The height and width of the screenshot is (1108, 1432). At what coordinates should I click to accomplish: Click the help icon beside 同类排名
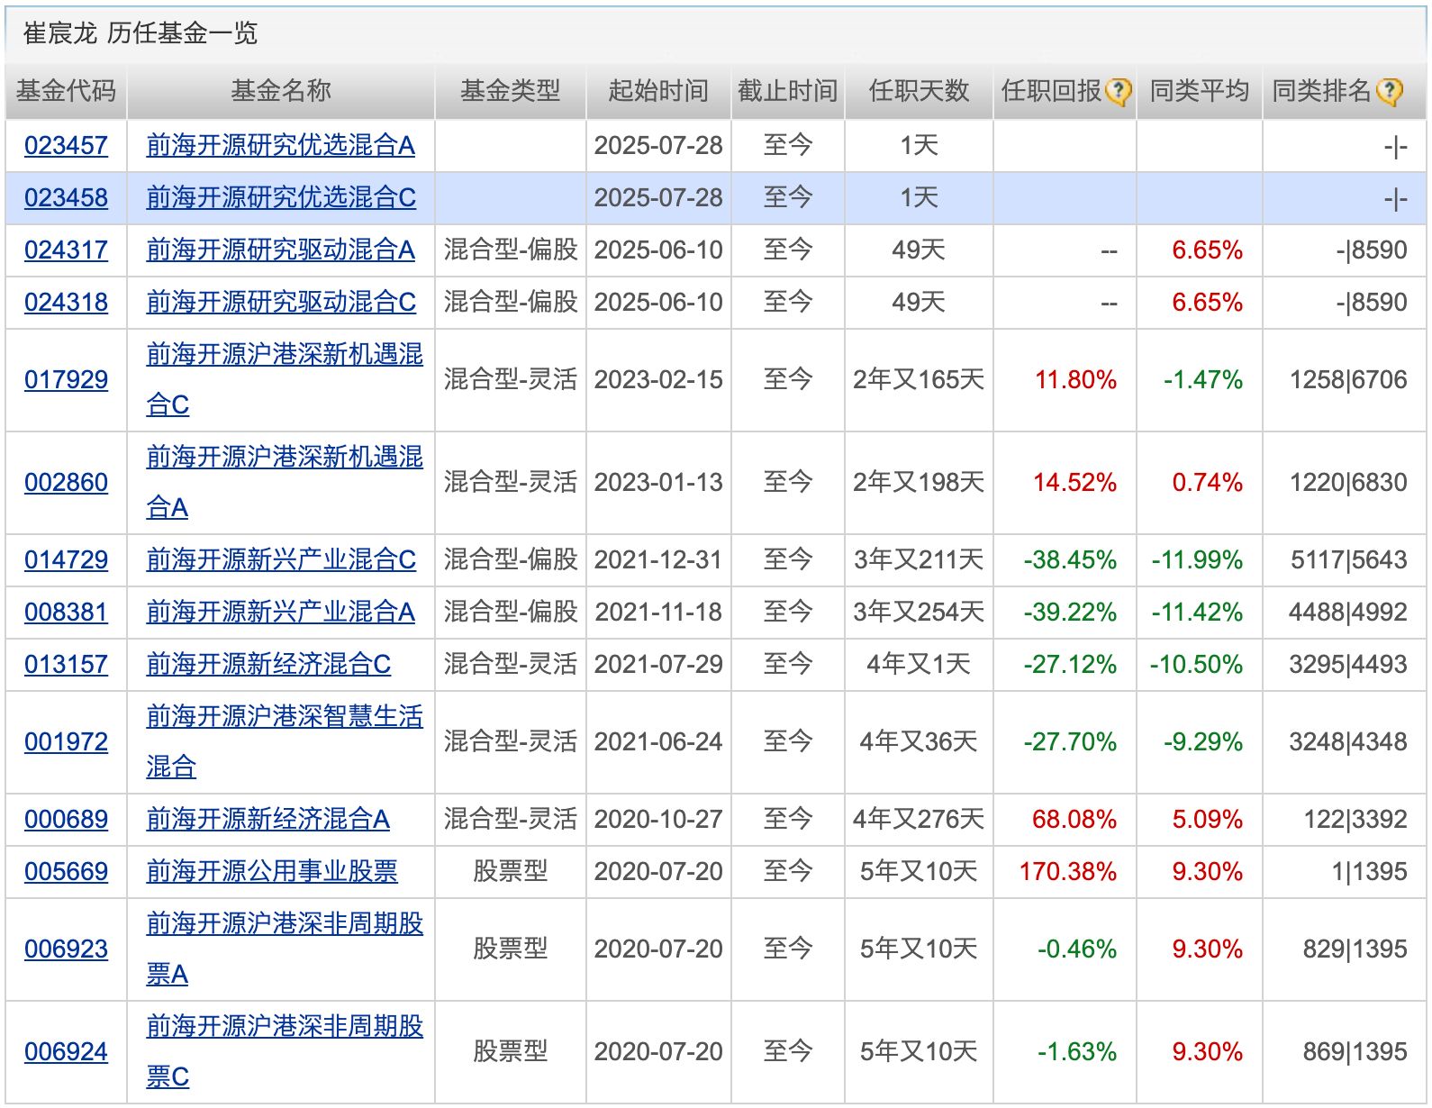click(x=1390, y=91)
